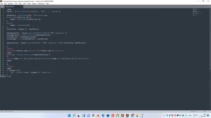Open the Windows Start menu
211x118 pixels.
coord(69,115)
